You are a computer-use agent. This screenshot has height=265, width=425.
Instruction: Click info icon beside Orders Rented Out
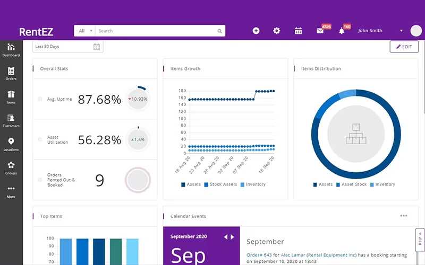(40, 180)
